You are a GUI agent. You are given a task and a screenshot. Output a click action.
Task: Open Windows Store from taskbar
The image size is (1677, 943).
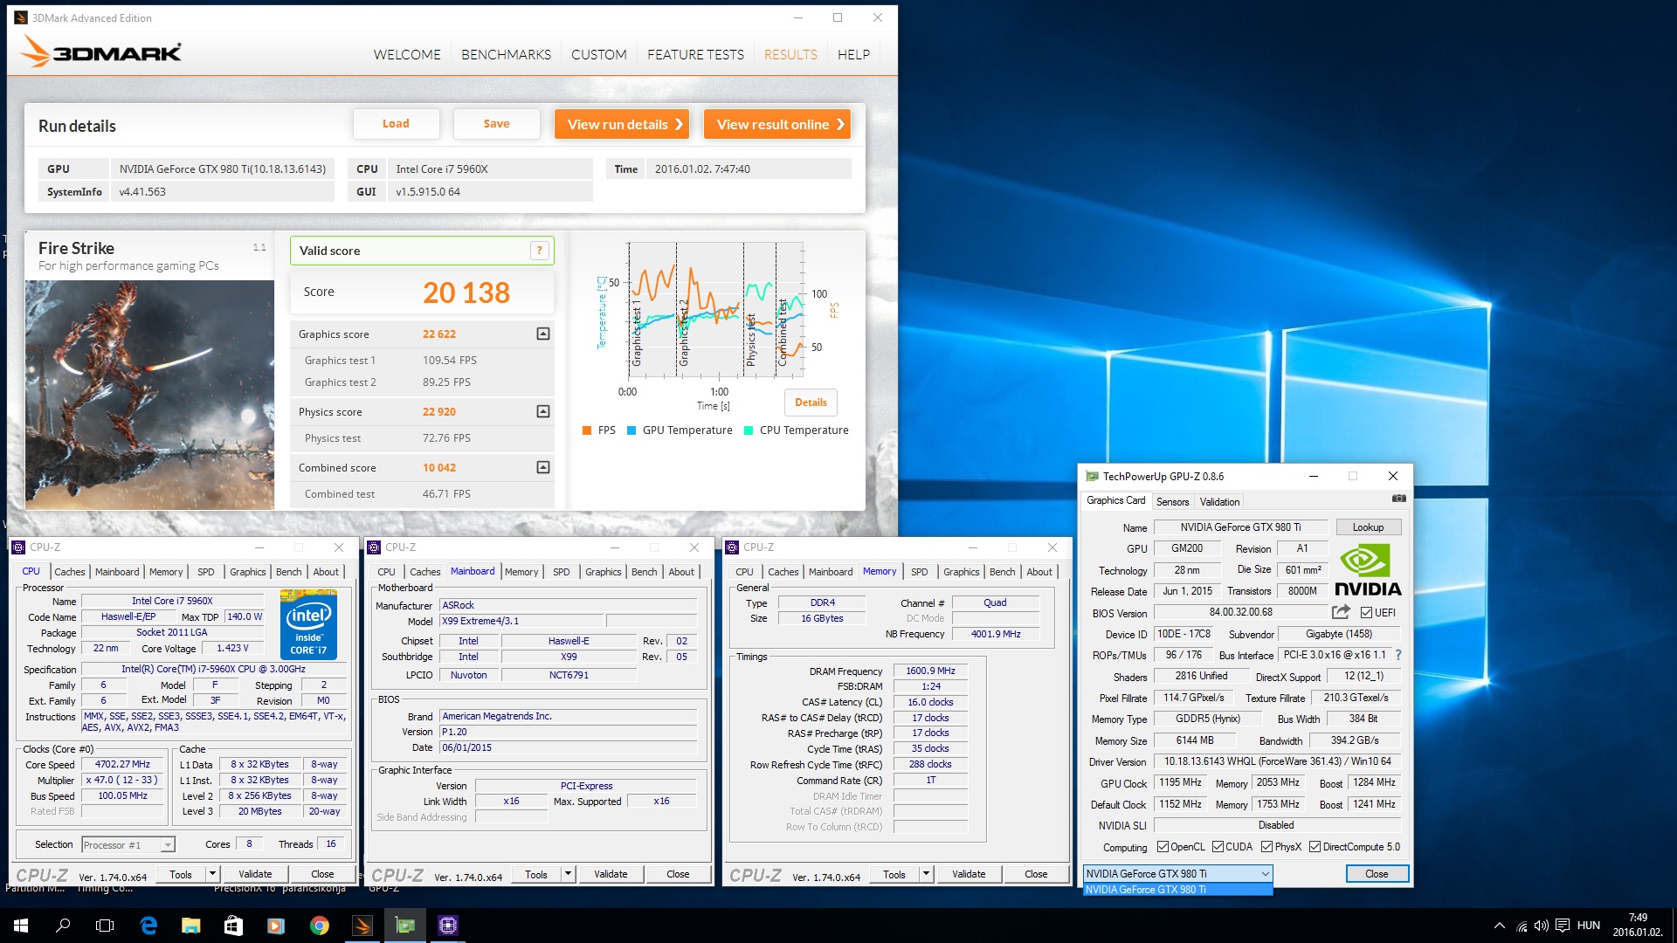233,926
